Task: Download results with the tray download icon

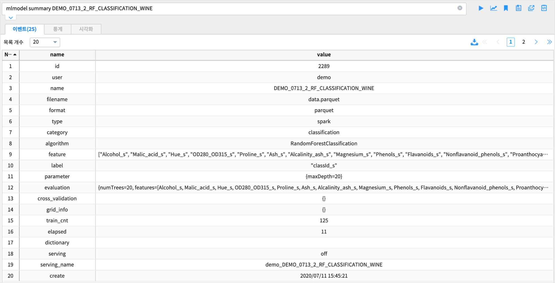Action: [x=474, y=42]
